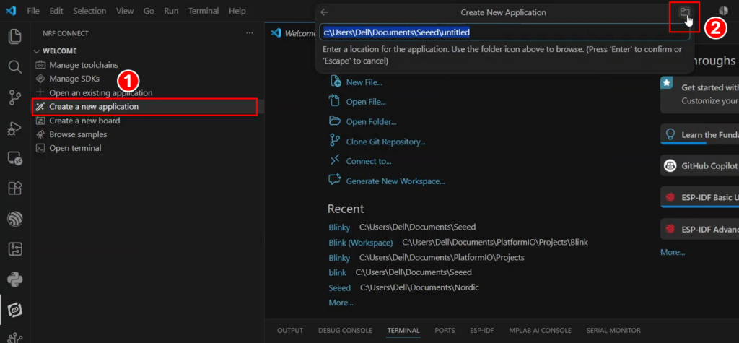Switch to the DEBUG CONSOLE tab
The image size is (739, 343).
345,331
